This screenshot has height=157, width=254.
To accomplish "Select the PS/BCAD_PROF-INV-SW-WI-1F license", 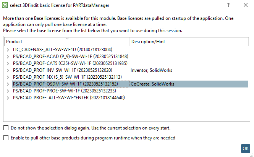I will pyautogui.click(x=63, y=70).
